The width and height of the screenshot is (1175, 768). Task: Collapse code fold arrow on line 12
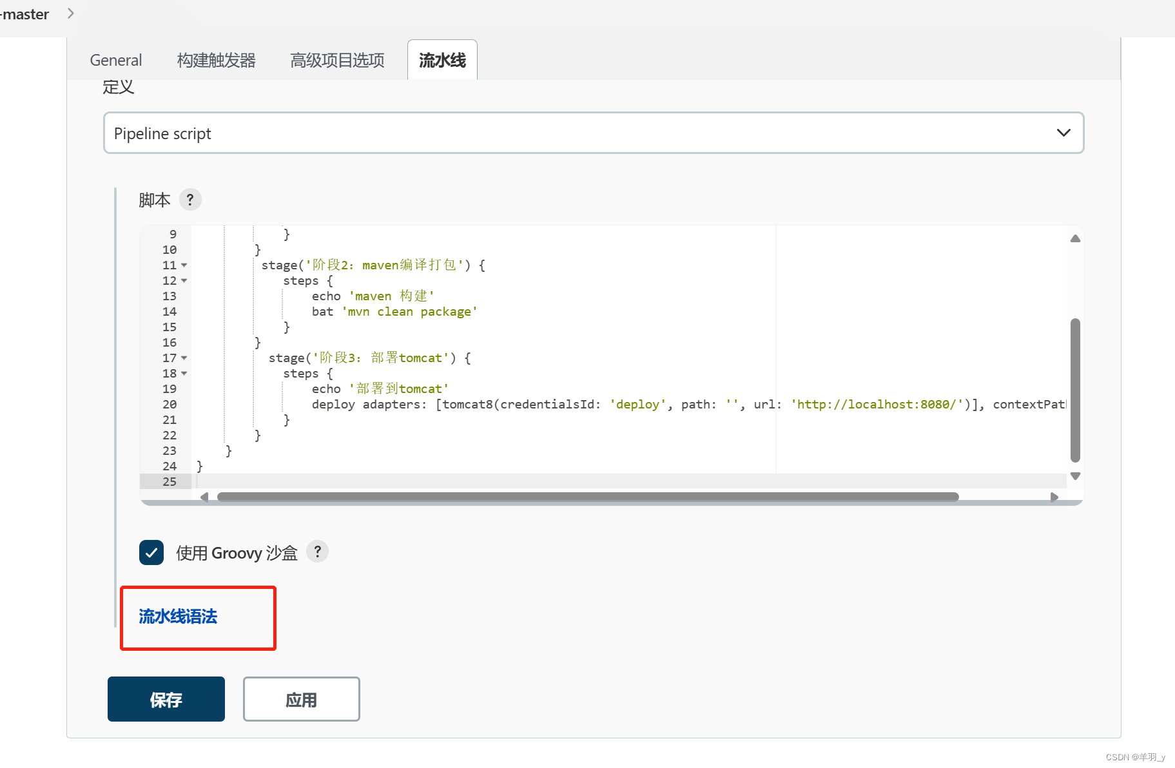[184, 280]
